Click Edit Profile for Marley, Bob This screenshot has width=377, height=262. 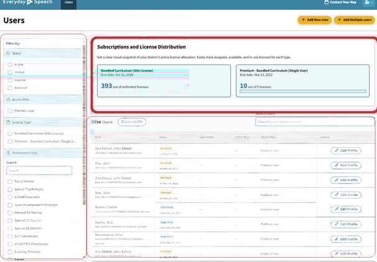click(346, 224)
